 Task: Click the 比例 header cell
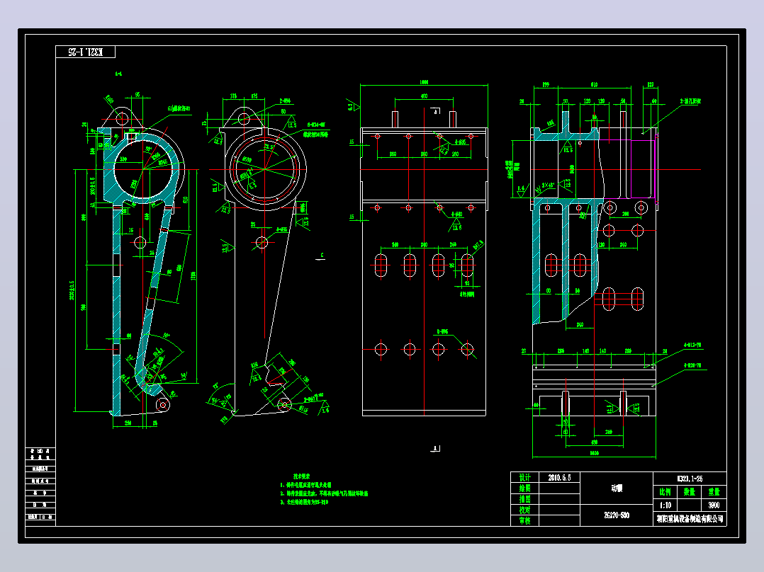(x=665, y=492)
